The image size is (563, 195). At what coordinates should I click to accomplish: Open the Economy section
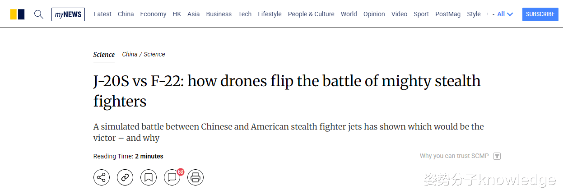[153, 14]
